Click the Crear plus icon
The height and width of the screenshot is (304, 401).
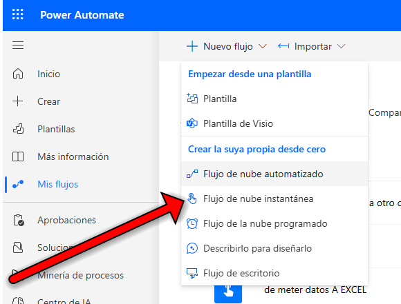coord(18,101)
